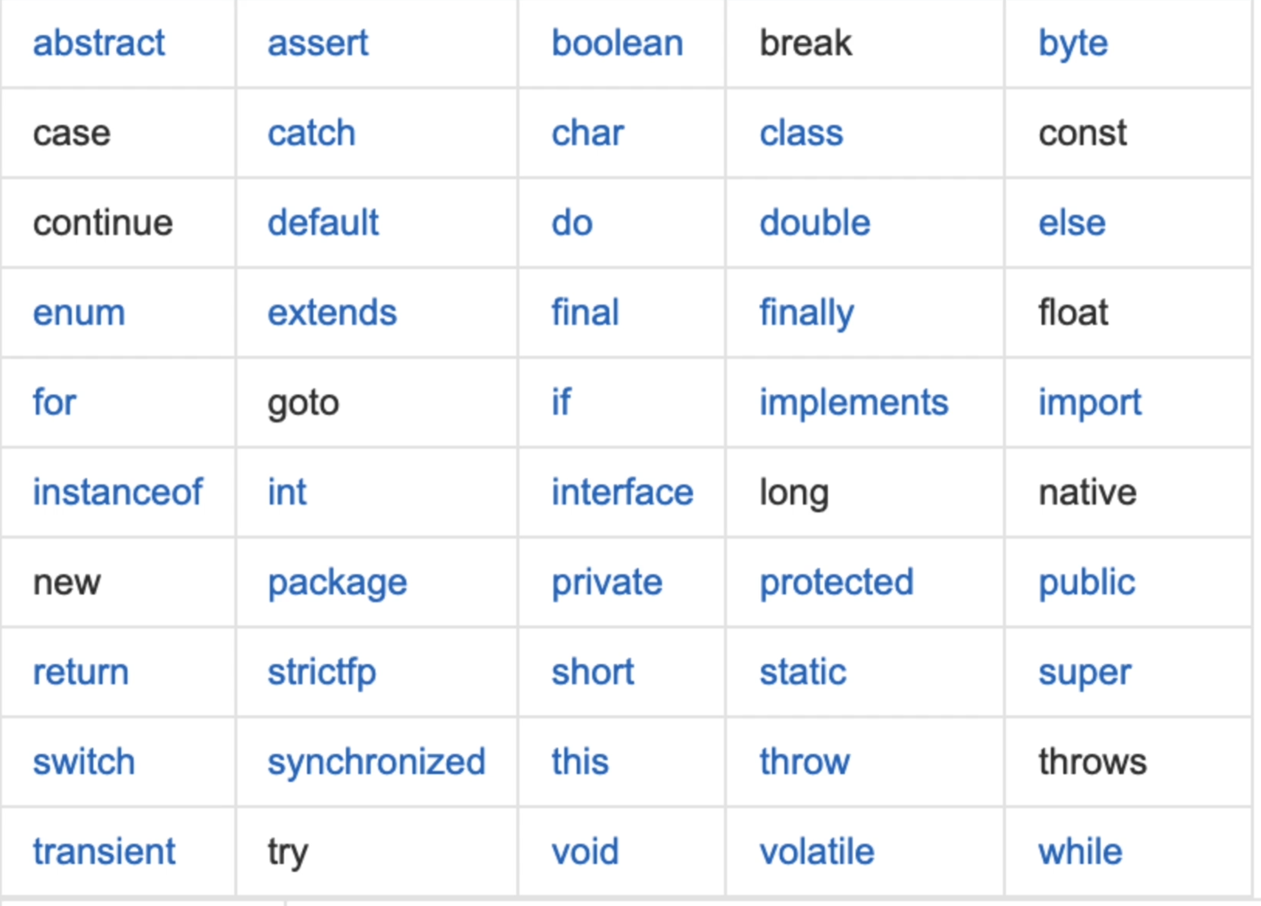Follow the interface link

tap(622, 492)
